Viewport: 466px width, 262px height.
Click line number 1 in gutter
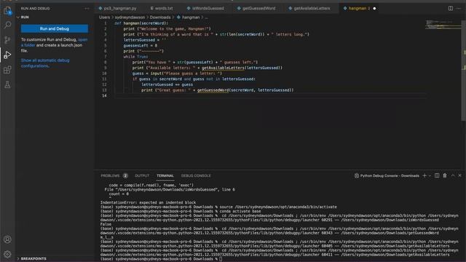pyautogui.click(x=105, y=23)
